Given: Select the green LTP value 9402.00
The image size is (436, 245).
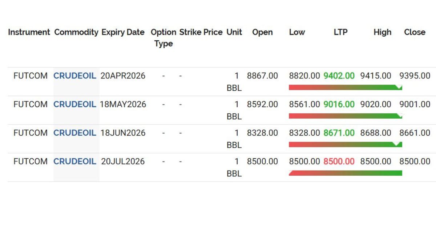Looking at the screenshot, I should pyautogui.click(x=339, y=75).
